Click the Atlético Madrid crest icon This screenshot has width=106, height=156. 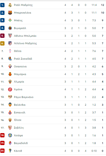[10, 43]
